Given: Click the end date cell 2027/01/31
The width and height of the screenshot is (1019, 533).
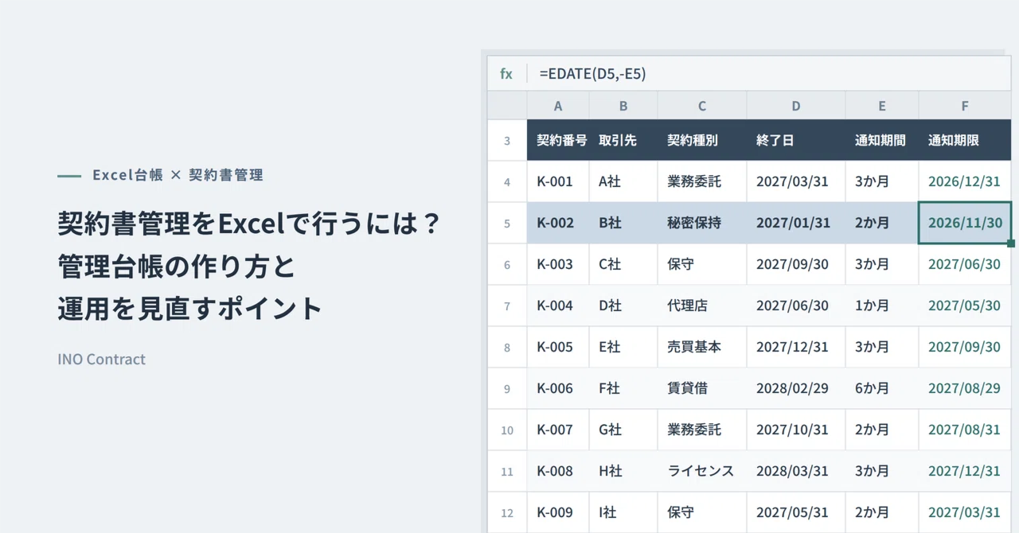Looking at the screenshot, I should [796, 224].
